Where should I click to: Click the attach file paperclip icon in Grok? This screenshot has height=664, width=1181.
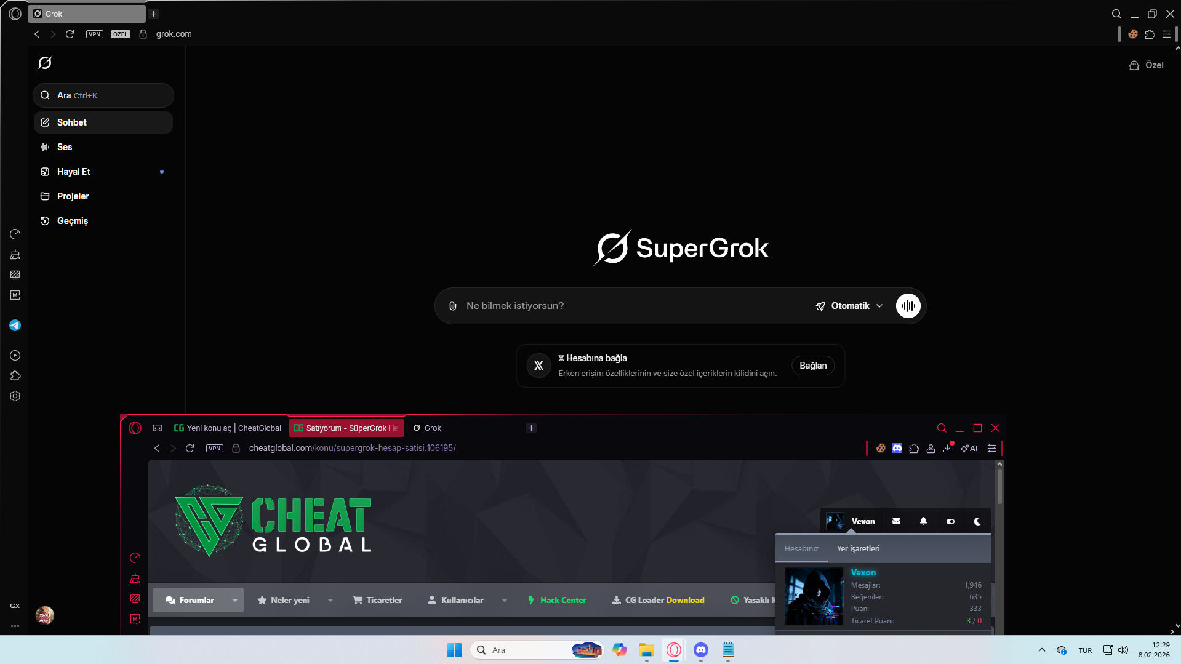tap(453, 306)
